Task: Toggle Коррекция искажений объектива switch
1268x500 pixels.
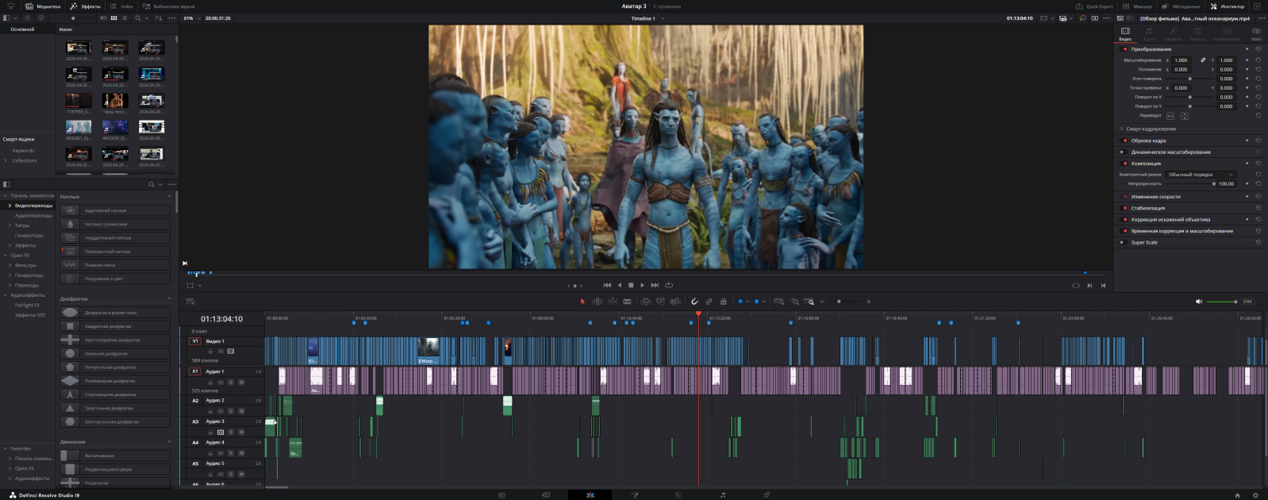Action: coord(1124,220)
